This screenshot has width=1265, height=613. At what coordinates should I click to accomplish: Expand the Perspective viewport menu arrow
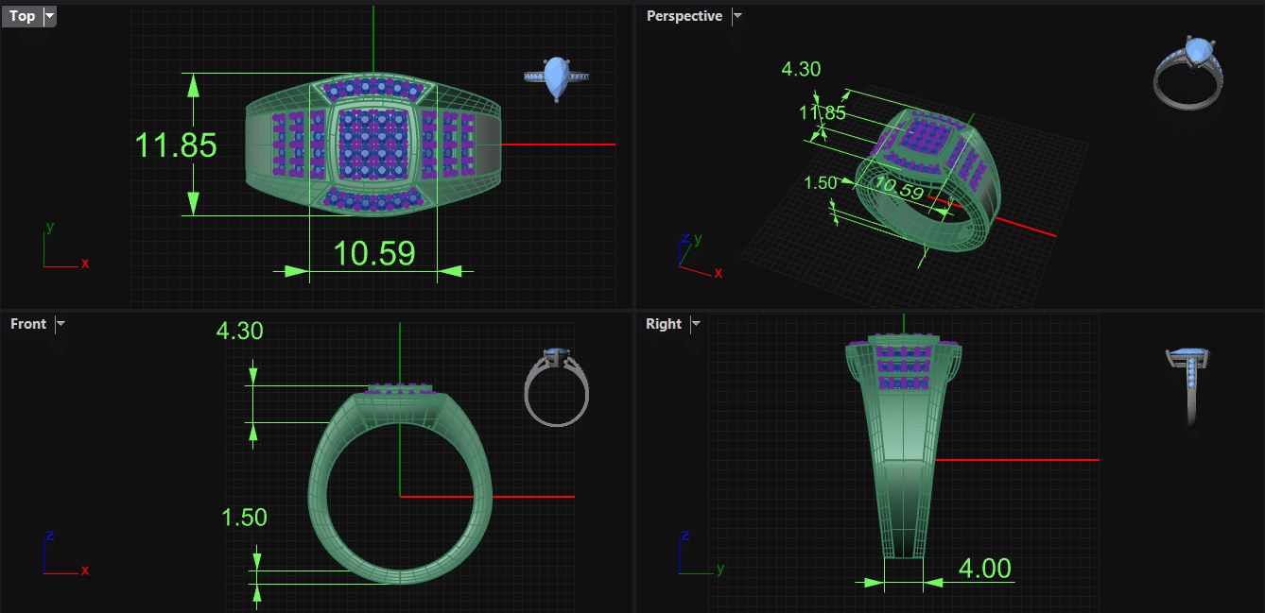[738, 16]
